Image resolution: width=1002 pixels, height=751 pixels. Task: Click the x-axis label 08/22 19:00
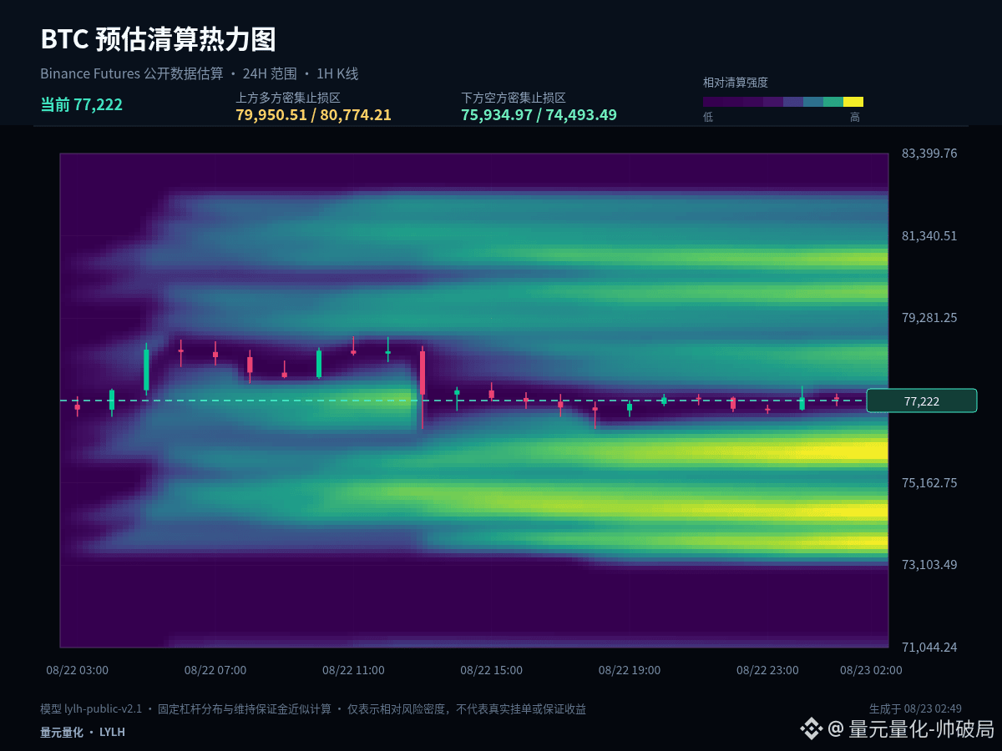(x=630, y=670)
